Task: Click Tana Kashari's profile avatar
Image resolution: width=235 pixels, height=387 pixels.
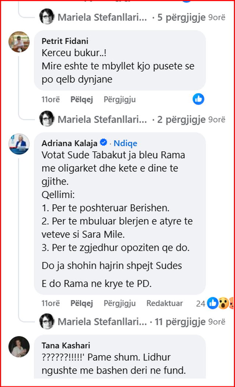Action: click(x=19, y=346)
